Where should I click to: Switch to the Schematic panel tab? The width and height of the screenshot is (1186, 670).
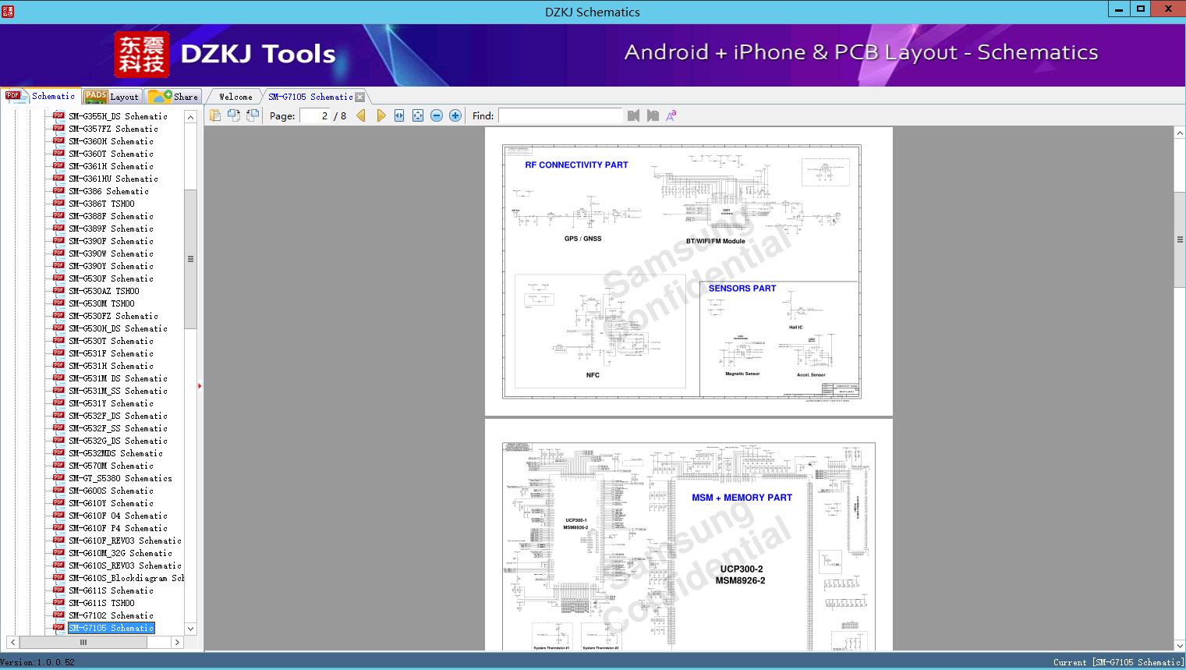[x=41, y=96]
